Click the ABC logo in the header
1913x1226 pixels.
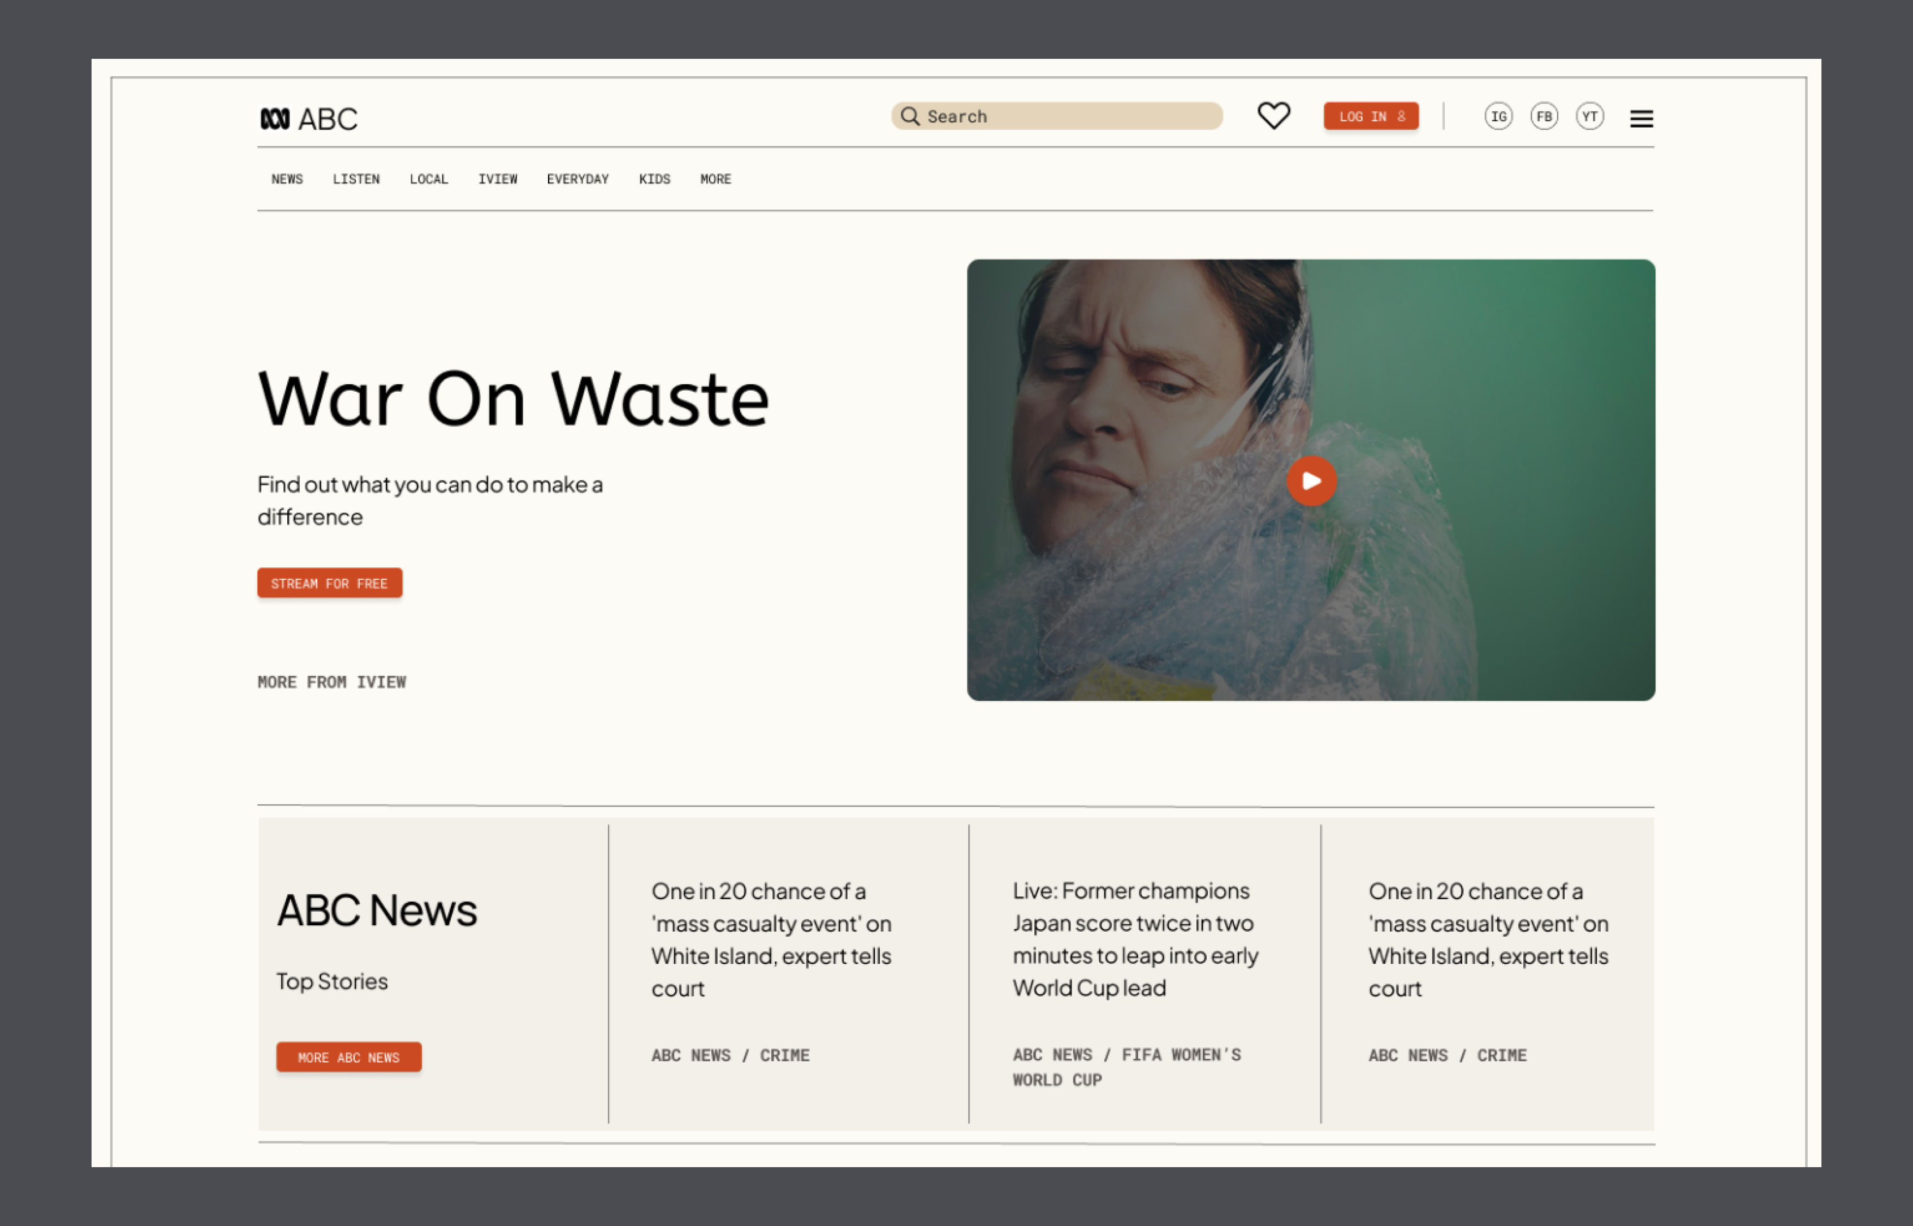coord(309,119)
